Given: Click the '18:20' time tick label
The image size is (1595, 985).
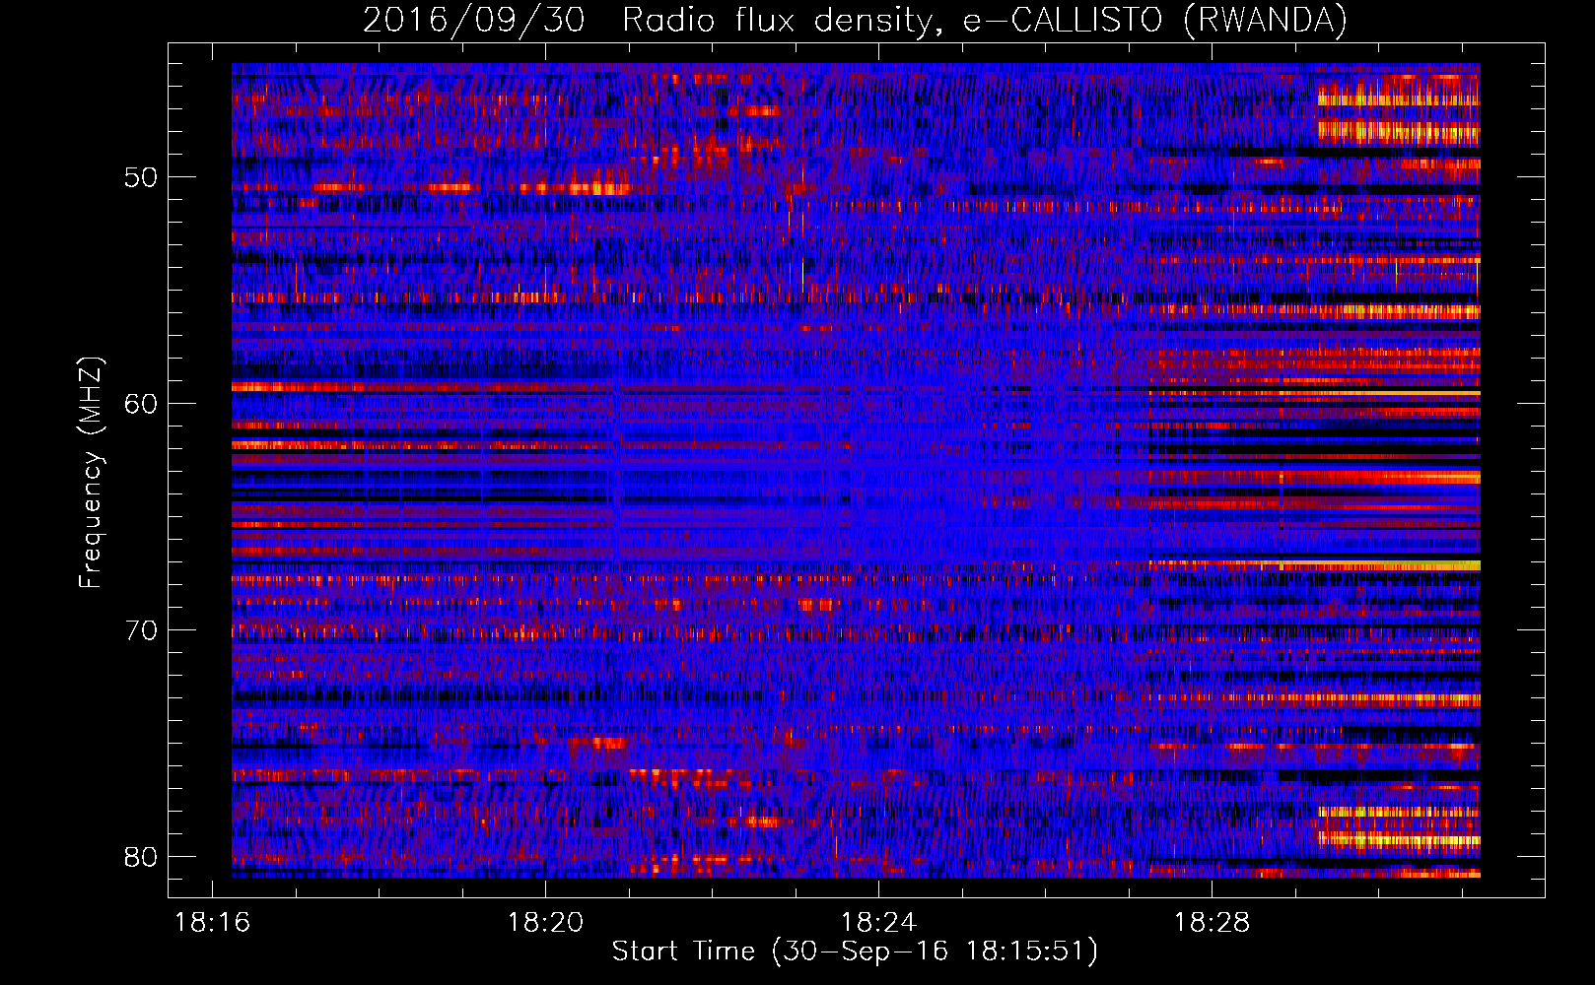Looking at the screenshot, I should click(x=545, y=923).
